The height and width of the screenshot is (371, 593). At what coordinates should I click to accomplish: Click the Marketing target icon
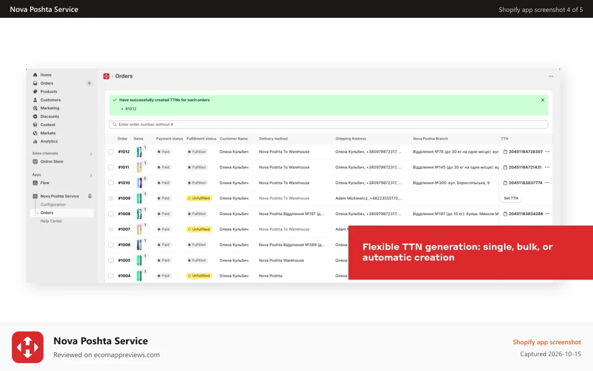[x=35, y=108]
